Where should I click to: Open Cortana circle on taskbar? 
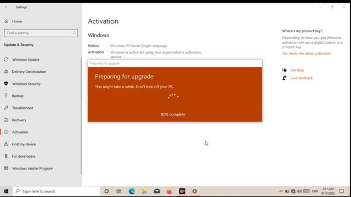106,192
